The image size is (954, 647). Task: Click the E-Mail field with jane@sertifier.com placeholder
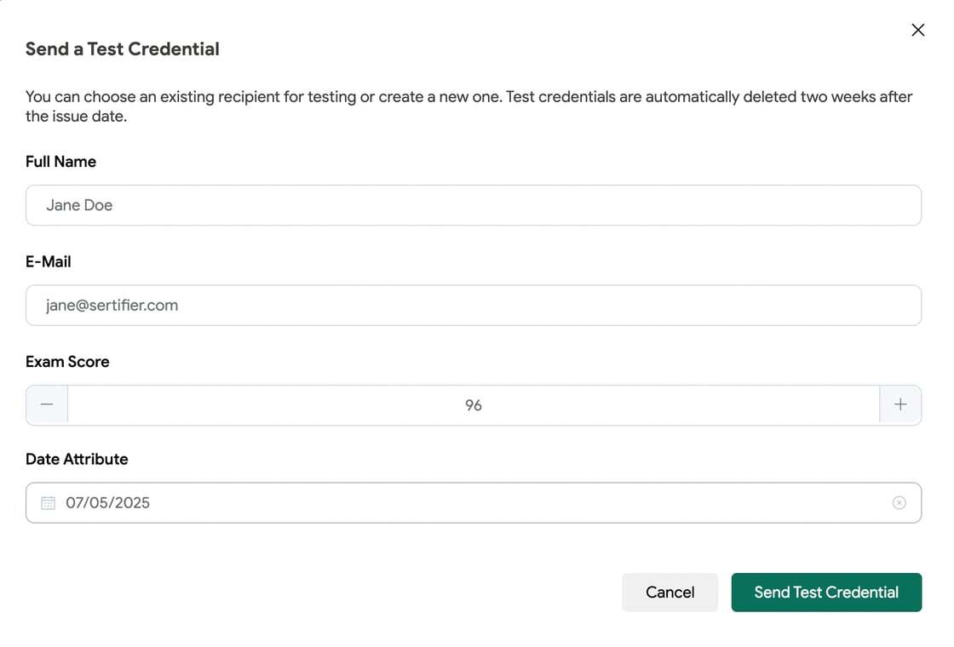474,305
